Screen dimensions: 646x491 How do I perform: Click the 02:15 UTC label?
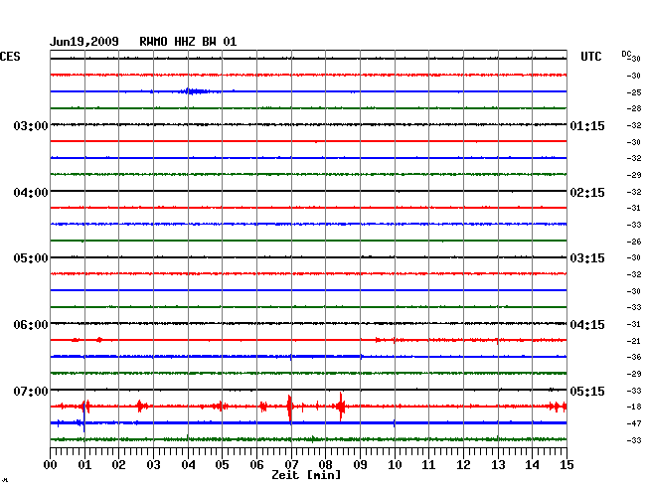click(x=587, y=193)
